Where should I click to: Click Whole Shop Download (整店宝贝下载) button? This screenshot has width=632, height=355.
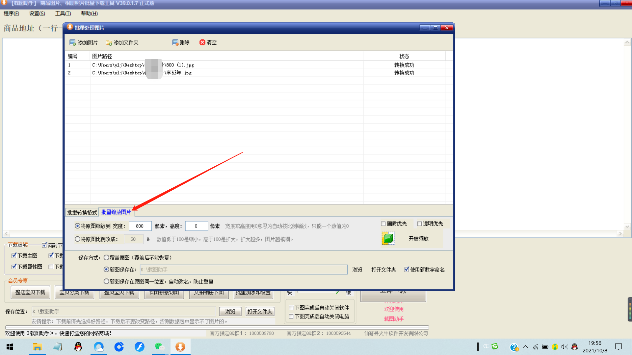[30, 292]
